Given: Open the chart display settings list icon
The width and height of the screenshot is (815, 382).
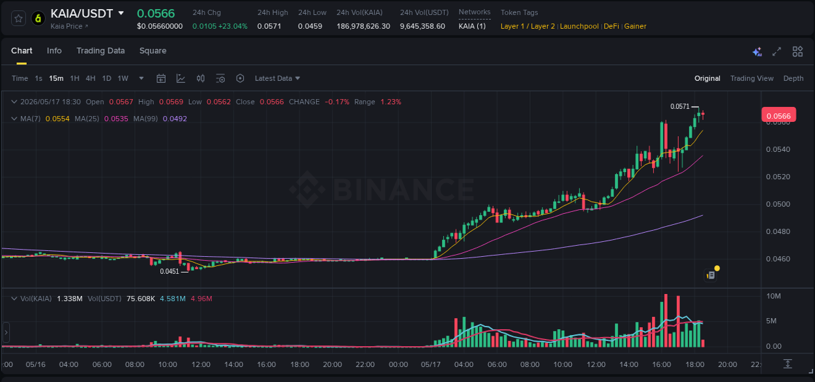Looking at the screenshot, I should tap(220, 78).
